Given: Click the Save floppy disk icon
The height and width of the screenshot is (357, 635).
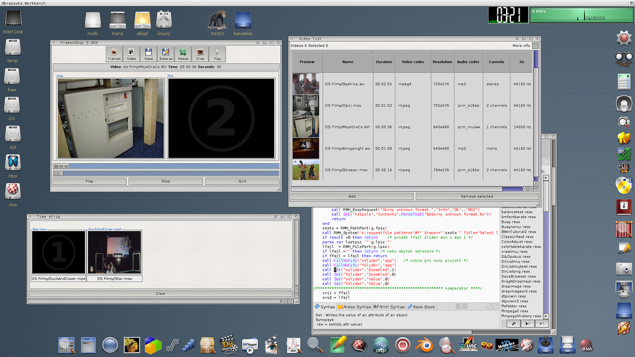Looking at the screenshot, I should (148, 54).
